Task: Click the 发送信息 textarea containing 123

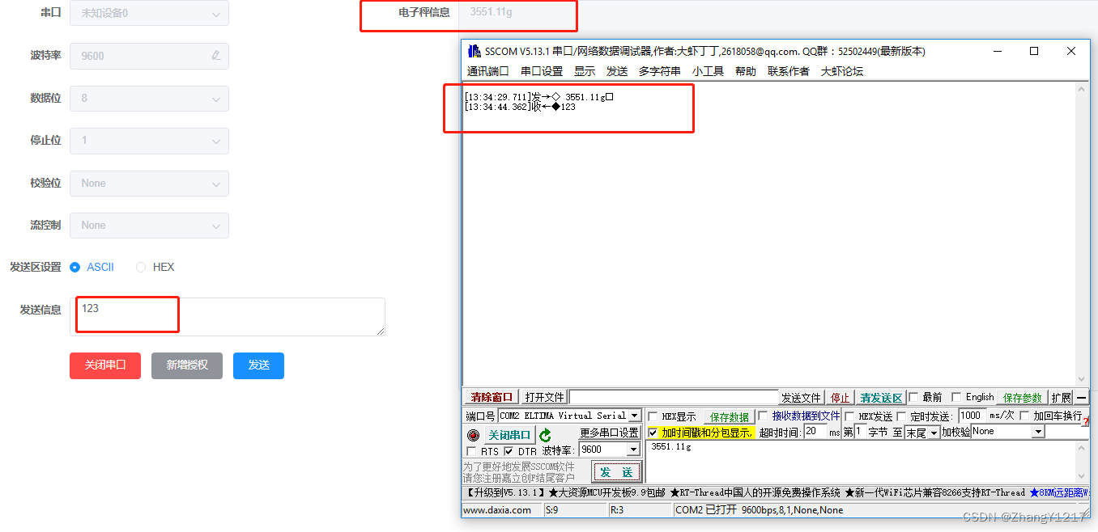Action: (x=228, y=317)
